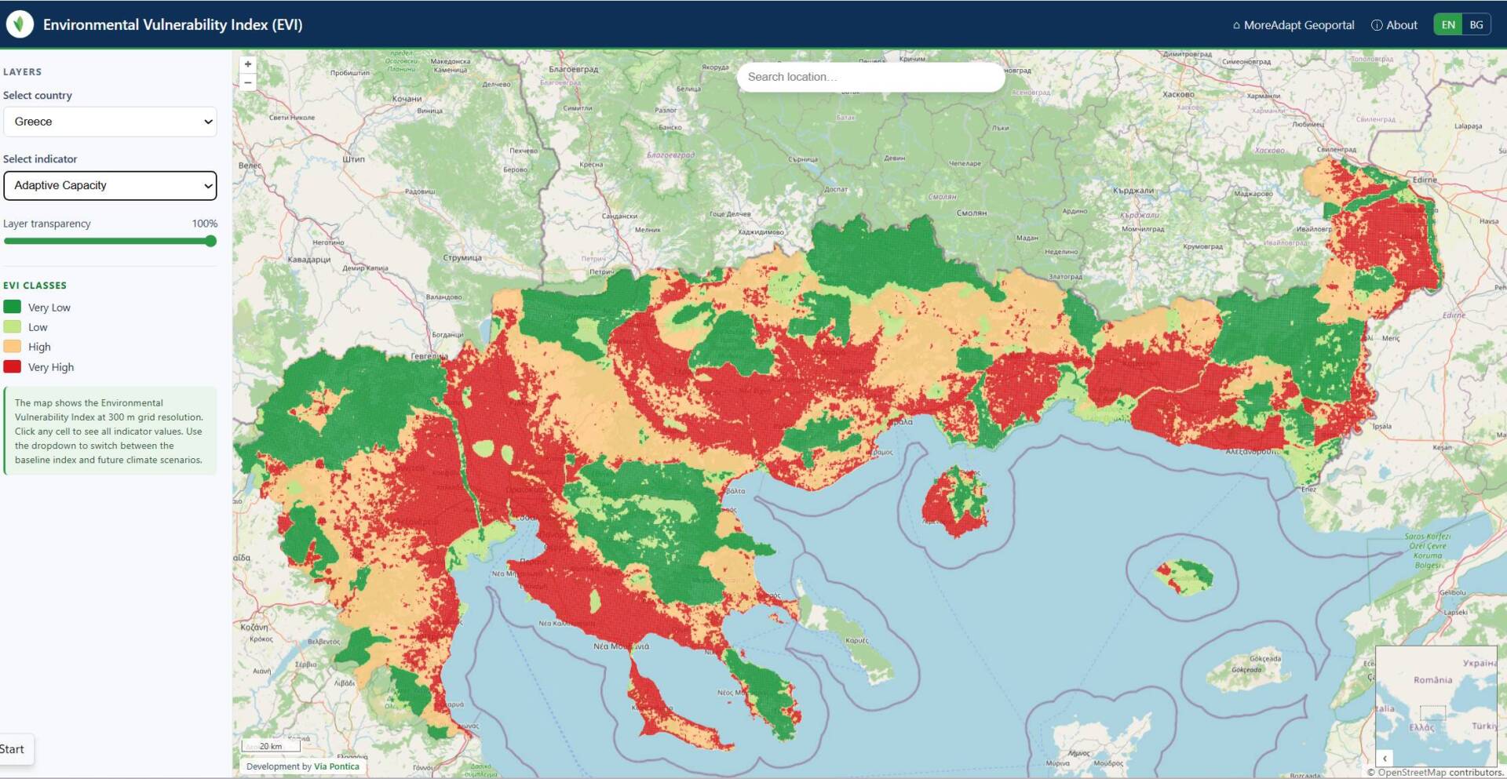
Task: Zoom out the map with minus button
Action: [248, 82]
